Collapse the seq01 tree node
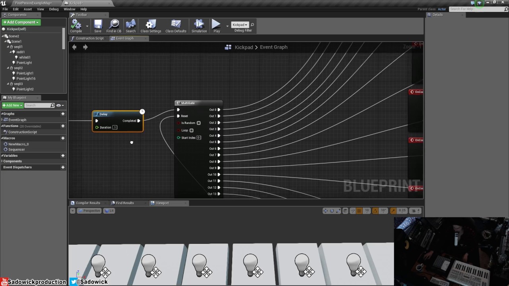This screenshot has width=509, height=286. point(8,47)
